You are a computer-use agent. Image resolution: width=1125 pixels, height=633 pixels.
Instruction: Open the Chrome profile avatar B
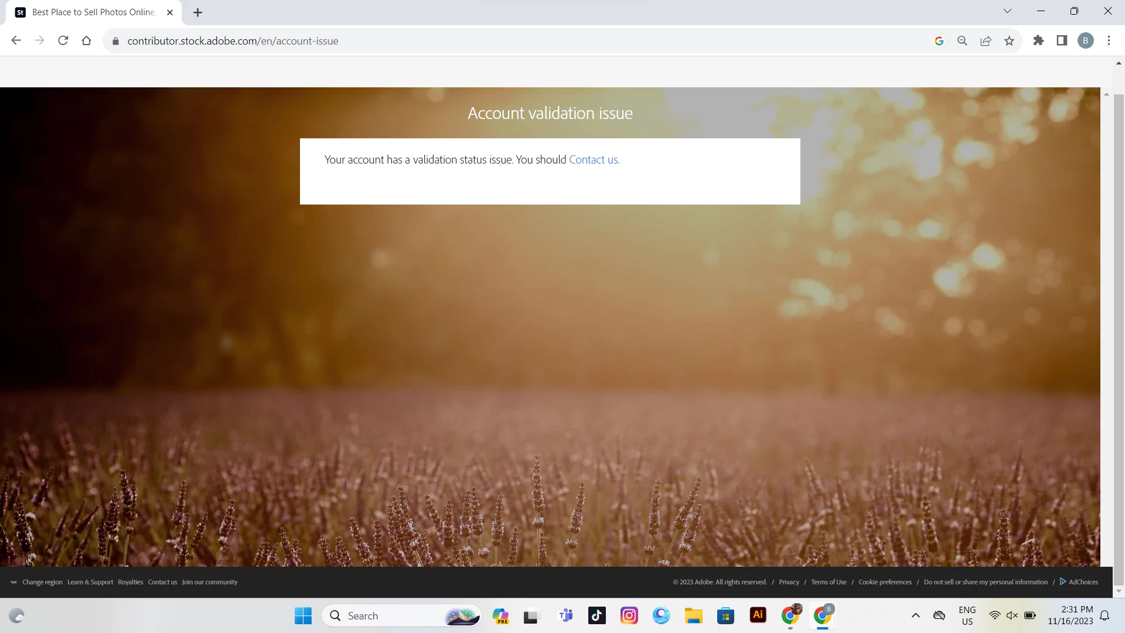pos(1085,40)
